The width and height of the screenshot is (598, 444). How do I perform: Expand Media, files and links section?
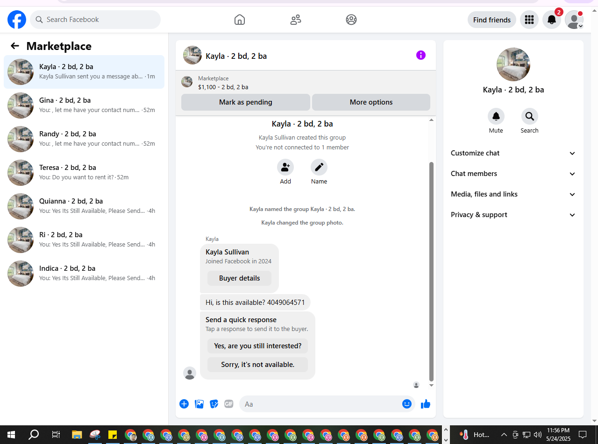[x=513, y=194]
